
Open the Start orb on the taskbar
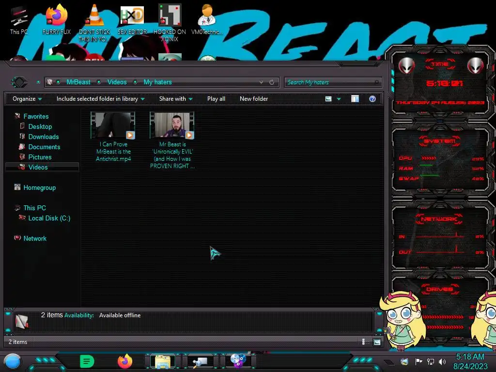pyautogui.click(x=13, y=361)
